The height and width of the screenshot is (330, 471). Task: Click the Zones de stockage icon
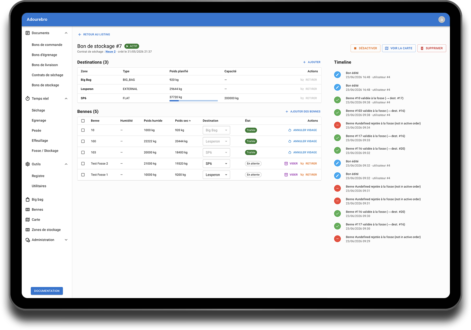coord(27,230)
